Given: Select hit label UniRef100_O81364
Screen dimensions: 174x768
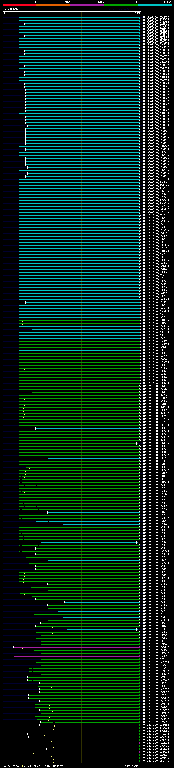Looking at the screenshot, I should (x=156, y=512).
